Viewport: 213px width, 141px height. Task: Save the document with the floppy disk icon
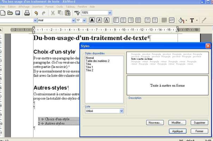pos(18,13)
